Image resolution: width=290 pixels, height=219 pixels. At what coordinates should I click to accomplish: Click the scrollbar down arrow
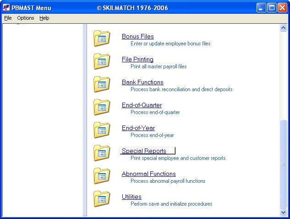(283, 212)
